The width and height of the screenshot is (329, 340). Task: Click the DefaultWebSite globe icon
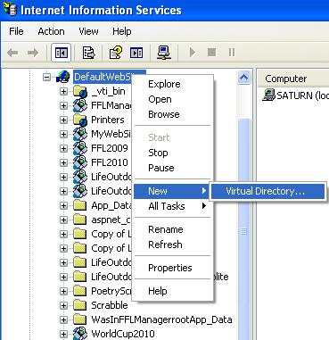coord(63,77)
